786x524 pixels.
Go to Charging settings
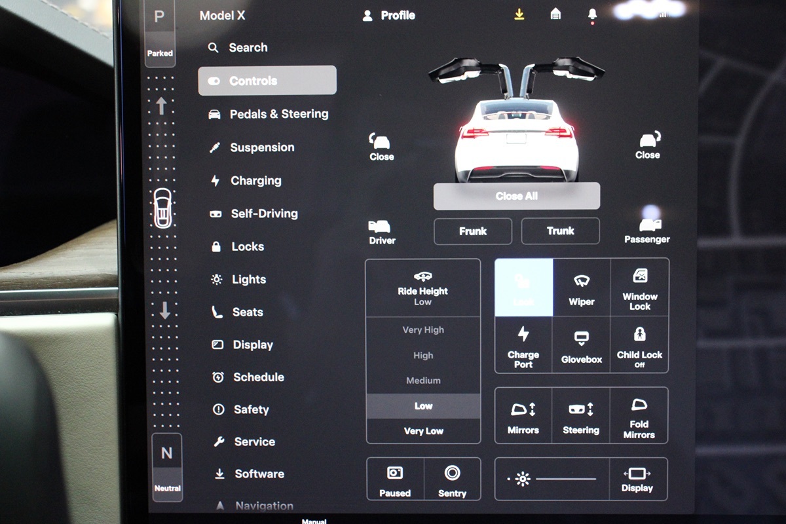(246, 181)
